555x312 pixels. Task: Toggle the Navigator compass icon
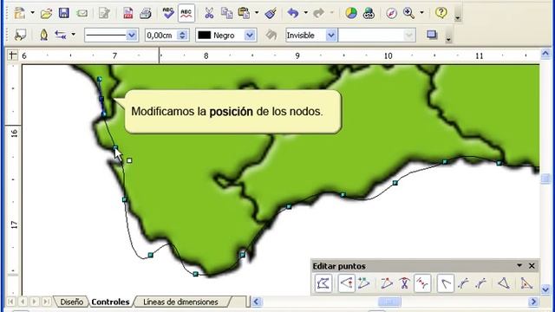[391, 14]
